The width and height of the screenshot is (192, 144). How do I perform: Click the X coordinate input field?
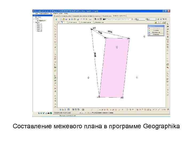point(140,19)
